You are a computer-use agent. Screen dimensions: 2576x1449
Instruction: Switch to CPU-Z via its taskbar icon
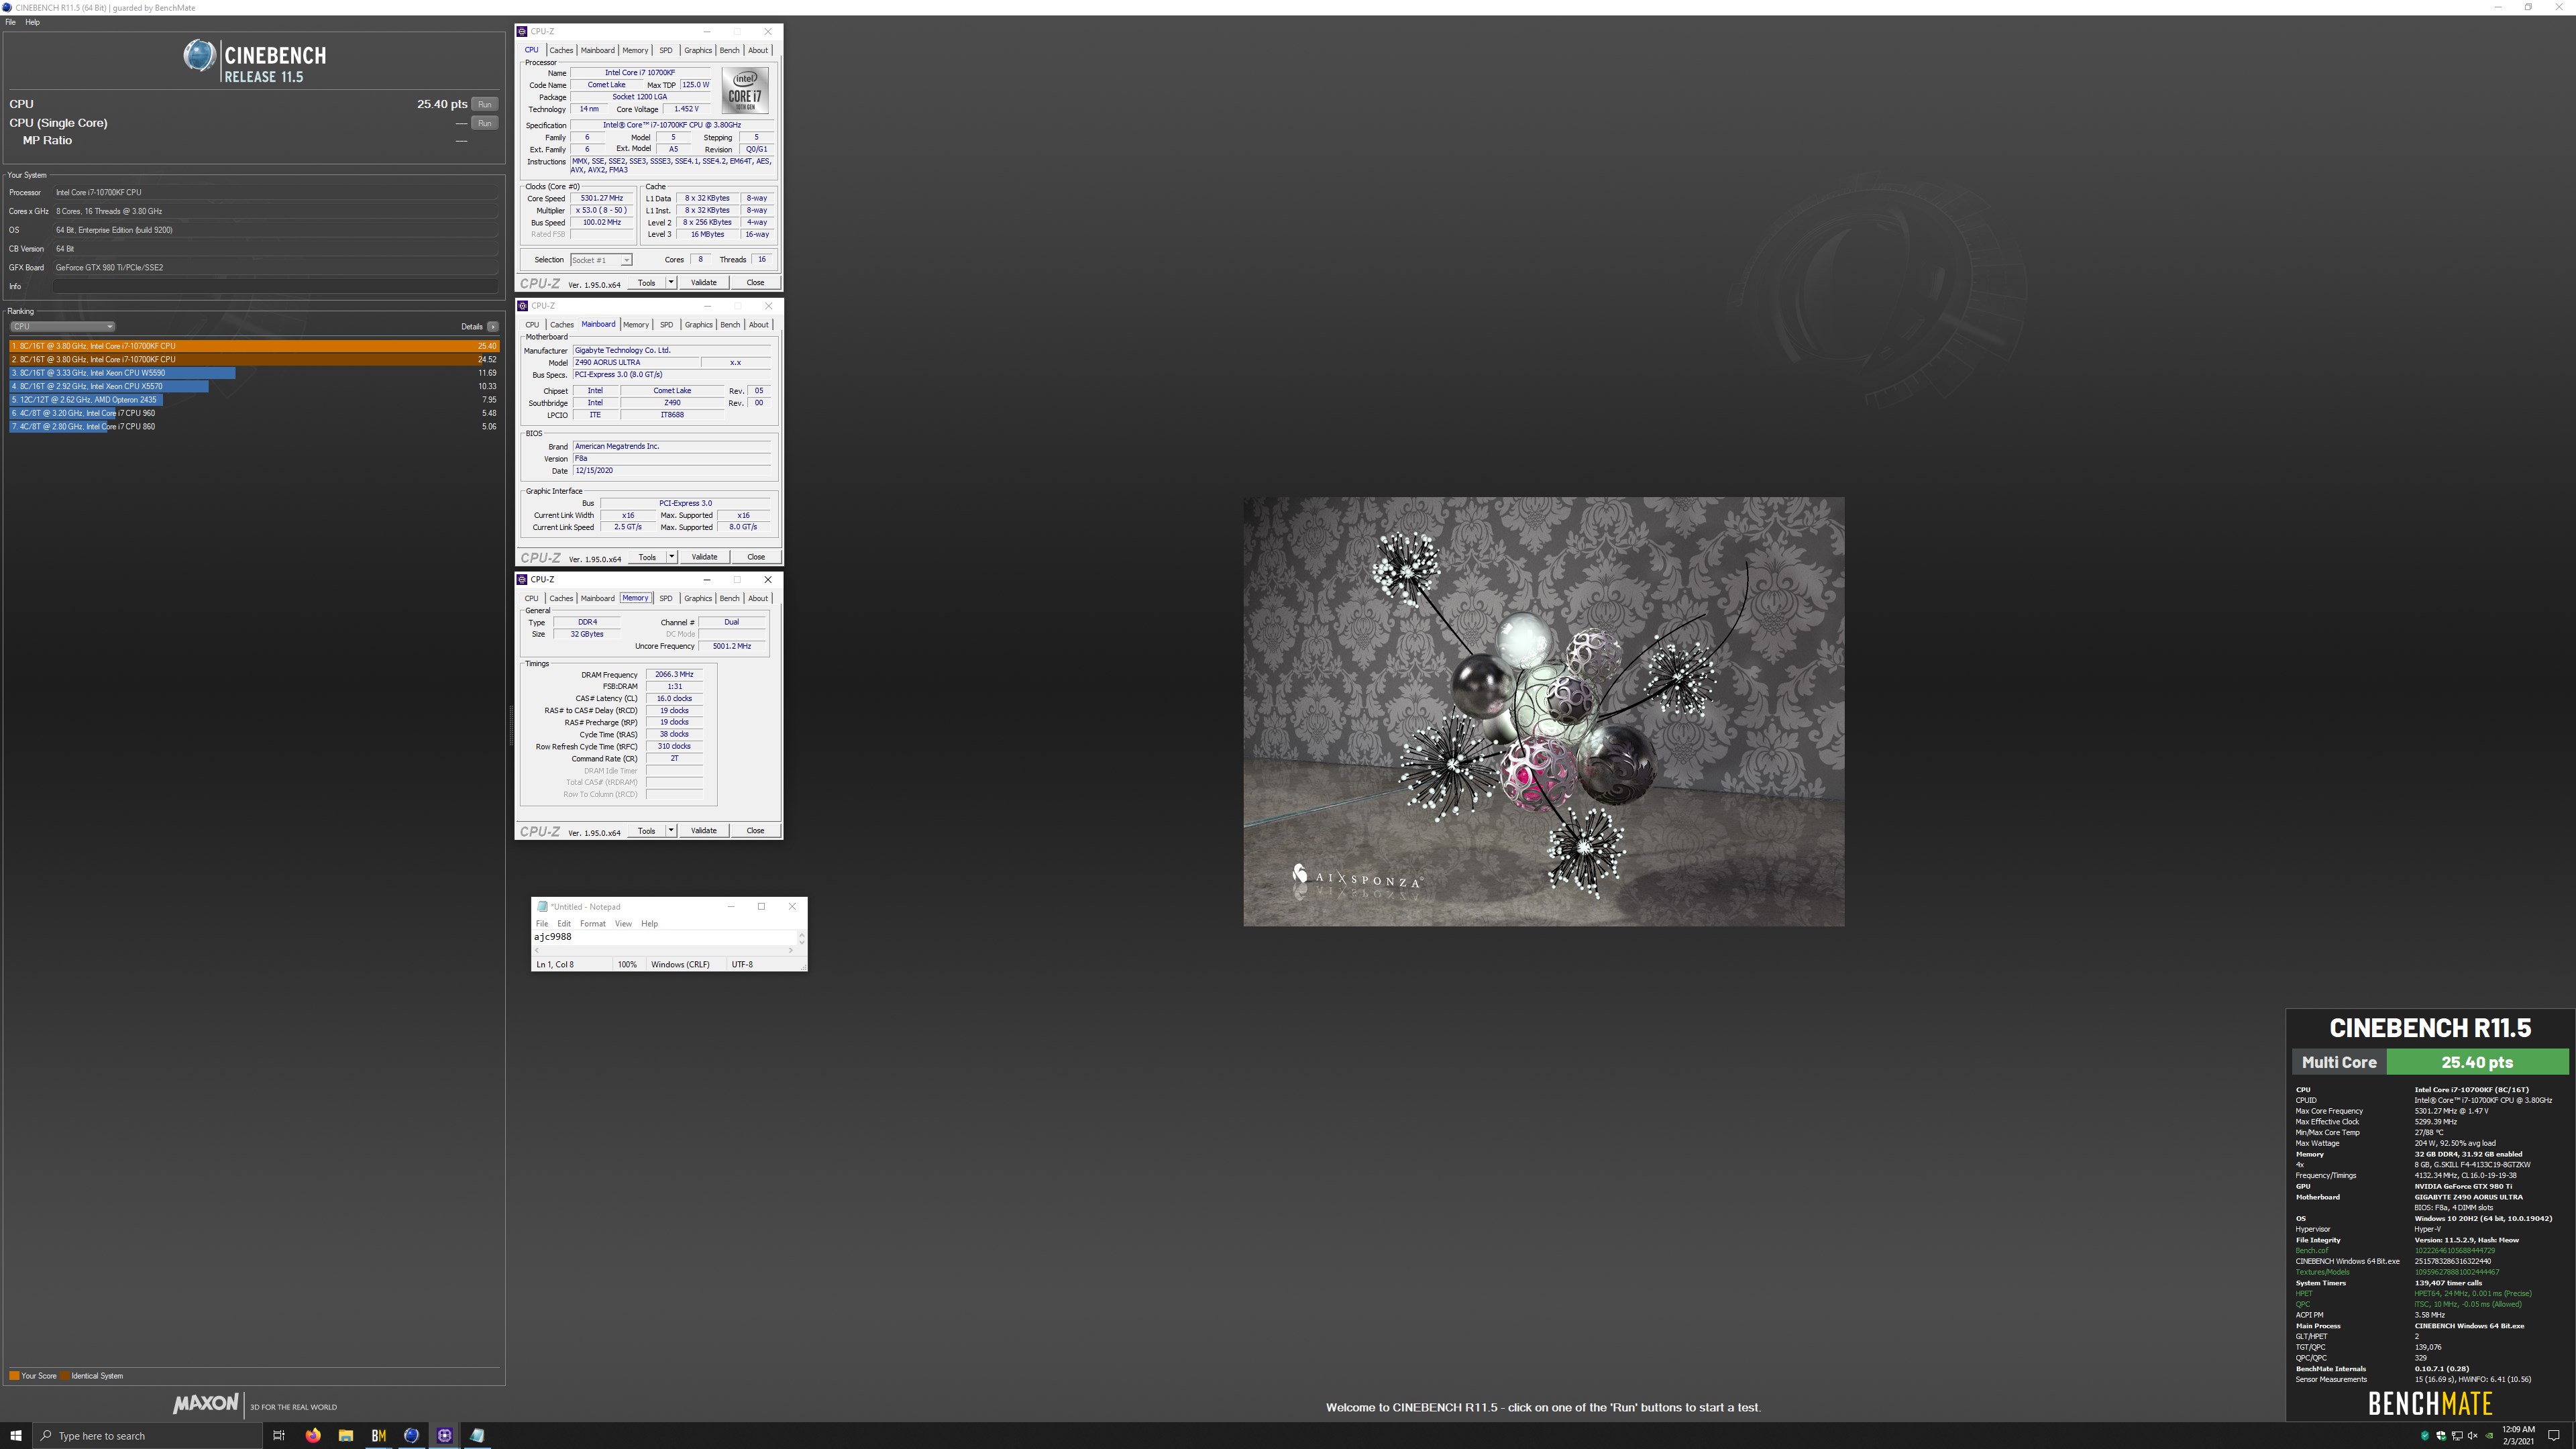tap(445, 1436)
